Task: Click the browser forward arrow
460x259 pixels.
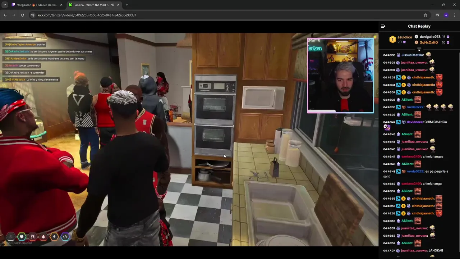Action: (14, 15)
